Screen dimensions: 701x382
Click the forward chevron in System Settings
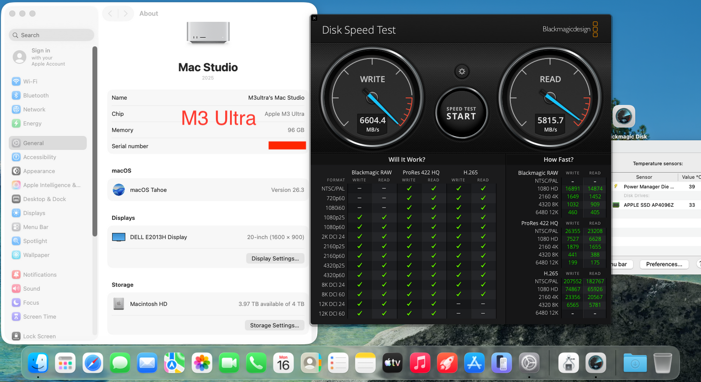click(125, 13)
